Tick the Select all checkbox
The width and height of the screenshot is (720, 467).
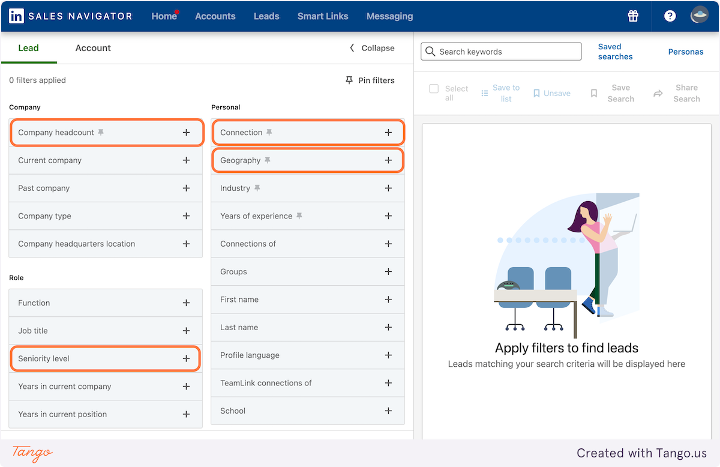tap(434, 89)
